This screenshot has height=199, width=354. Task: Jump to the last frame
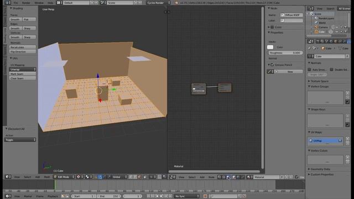[x=170, y=196]
